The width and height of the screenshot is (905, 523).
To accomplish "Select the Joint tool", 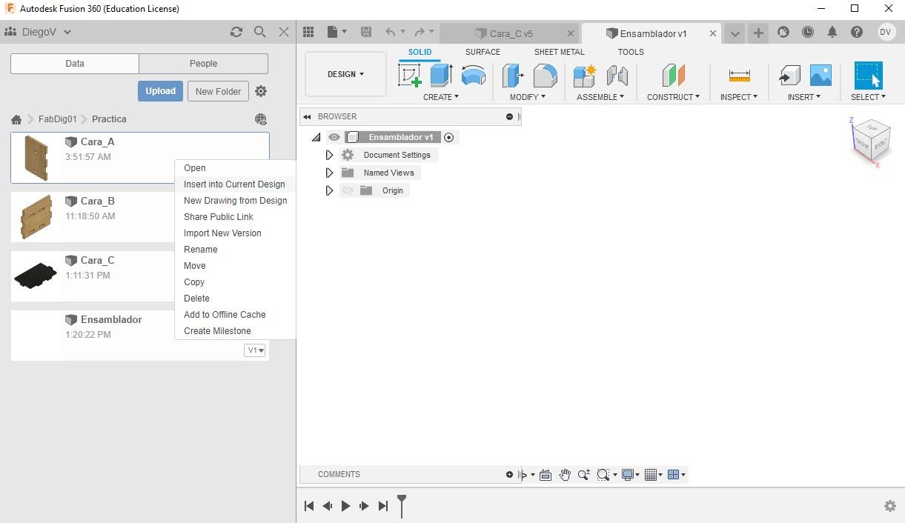I will (617, 76).
